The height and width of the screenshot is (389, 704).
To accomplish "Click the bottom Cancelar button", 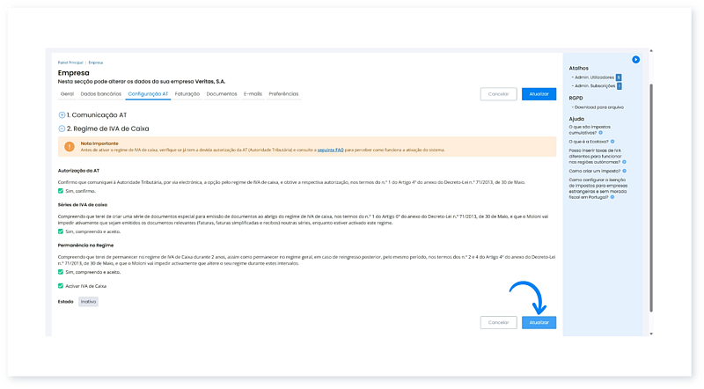I will 498,322.
